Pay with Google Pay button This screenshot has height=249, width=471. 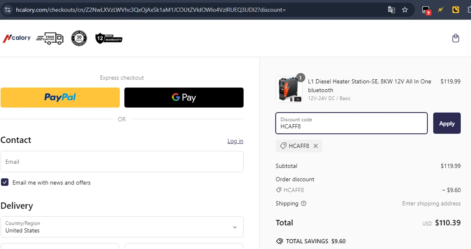[184, 98]
